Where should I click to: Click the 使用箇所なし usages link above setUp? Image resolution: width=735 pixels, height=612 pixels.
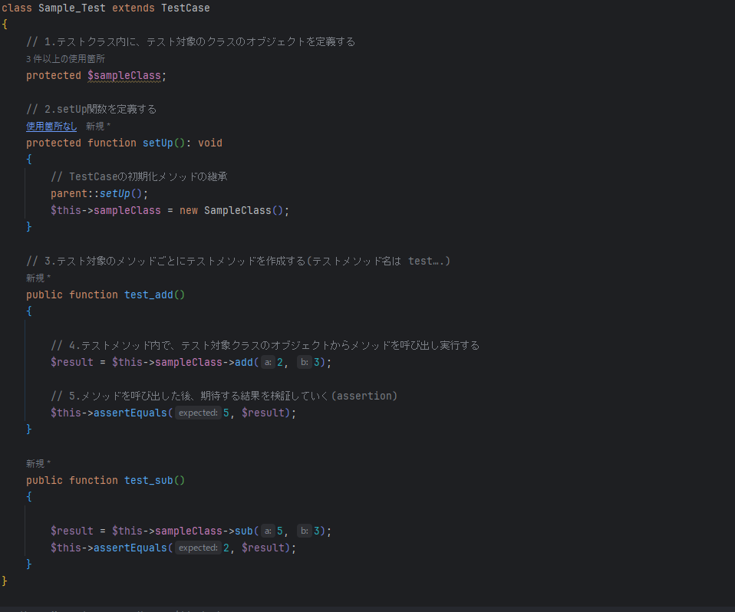51,126
